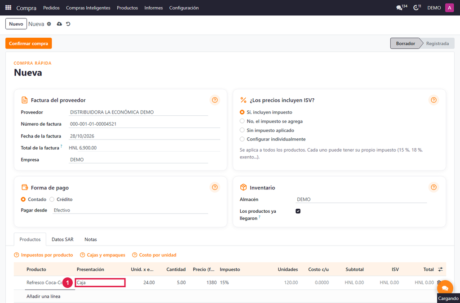Open the table column settings icon

pos(440,269)
